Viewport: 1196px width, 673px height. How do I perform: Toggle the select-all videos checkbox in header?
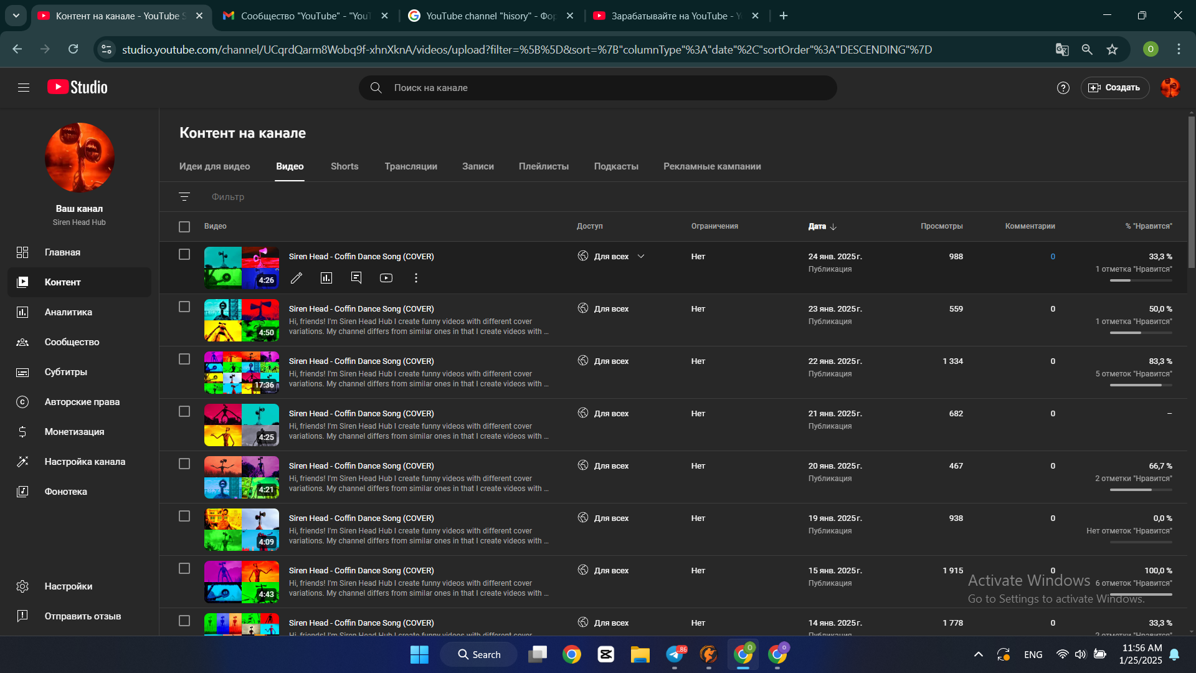point(184,227)
